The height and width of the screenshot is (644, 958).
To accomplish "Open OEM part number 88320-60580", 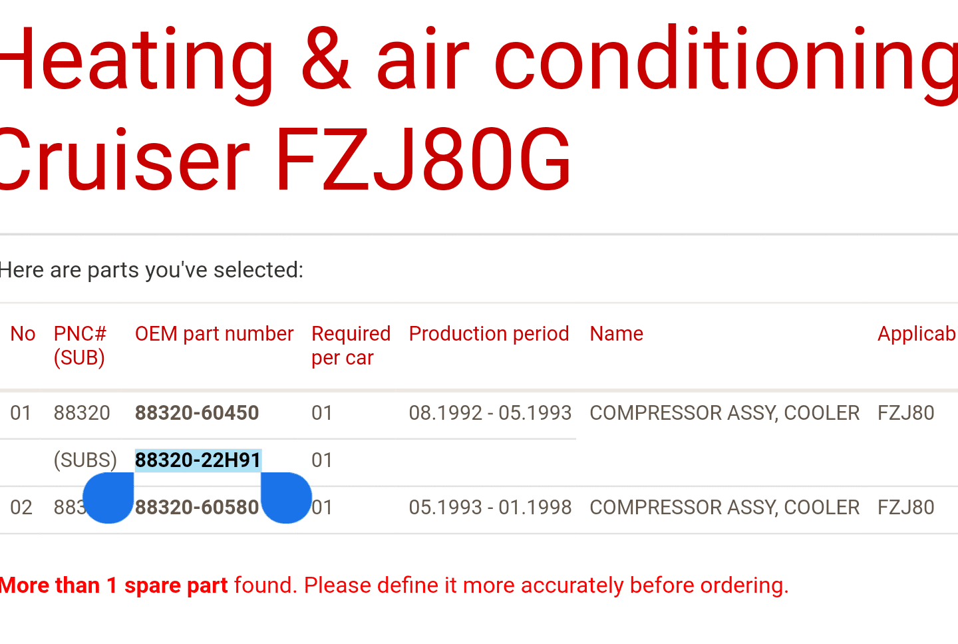I will pos(197,508).
